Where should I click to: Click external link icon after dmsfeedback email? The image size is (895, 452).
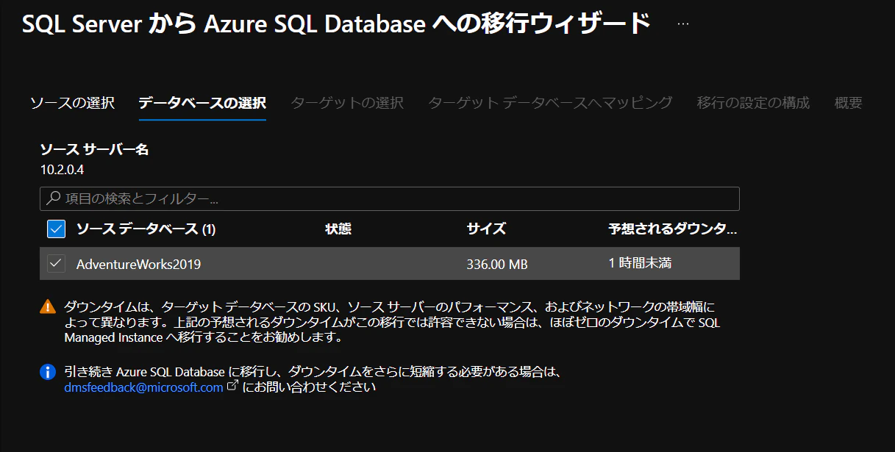[x=232, y=387]
